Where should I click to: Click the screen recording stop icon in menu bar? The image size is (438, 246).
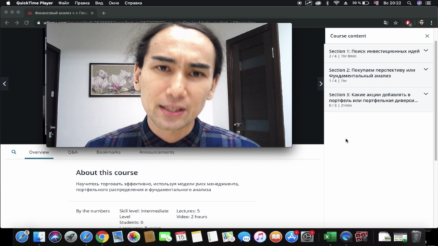299,3
